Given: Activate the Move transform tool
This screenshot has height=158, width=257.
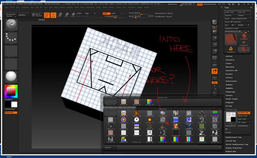Looking at the screenshot, I should pos(60,15).
